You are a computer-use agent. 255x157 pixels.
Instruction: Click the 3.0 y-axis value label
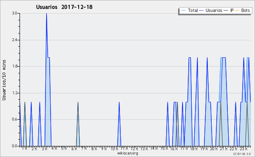coord(14,13)
